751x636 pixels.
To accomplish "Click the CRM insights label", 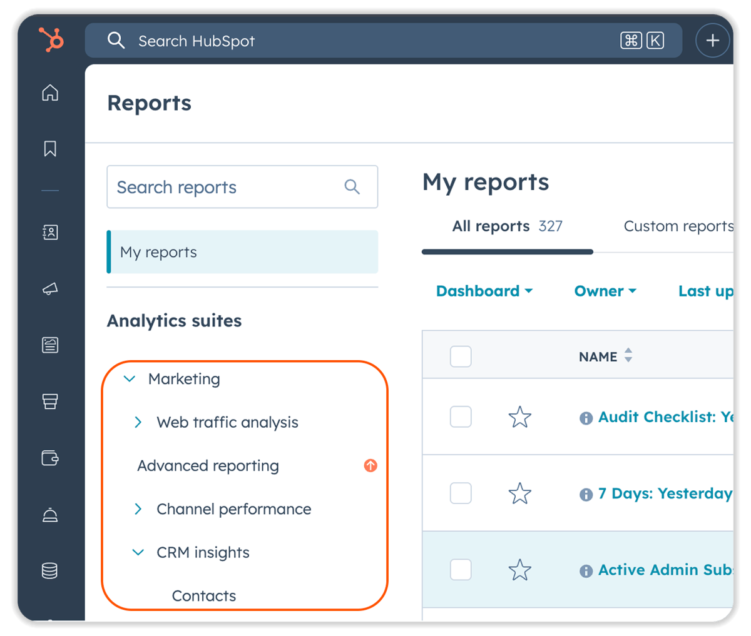I will (203, 553).
